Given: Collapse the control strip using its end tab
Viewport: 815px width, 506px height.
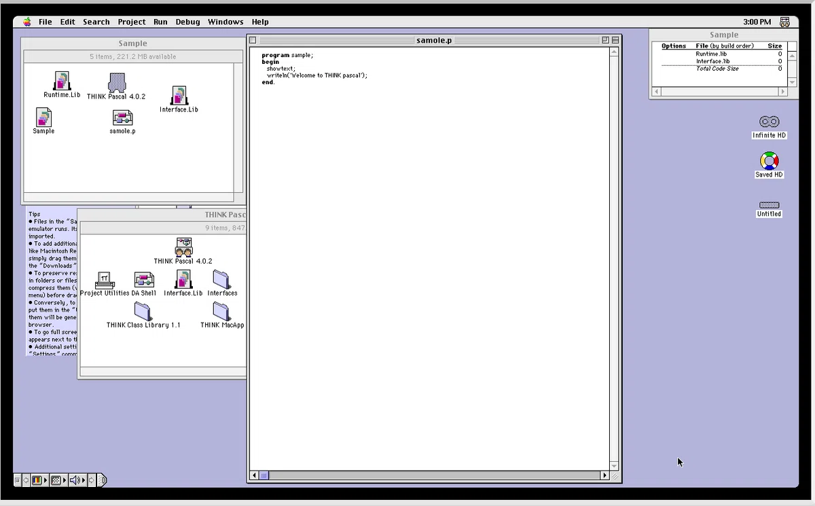Looking at the screenshot, I should click(x=103, y=480).
